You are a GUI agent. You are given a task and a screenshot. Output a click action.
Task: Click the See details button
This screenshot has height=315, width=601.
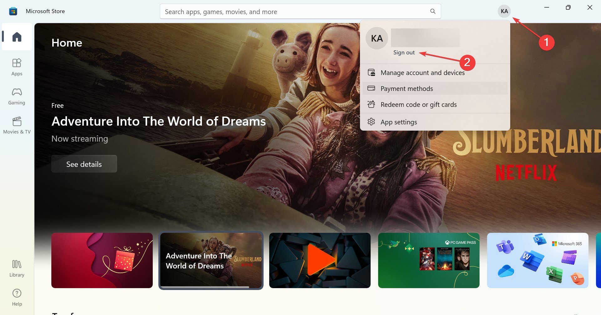click(84, 164)
